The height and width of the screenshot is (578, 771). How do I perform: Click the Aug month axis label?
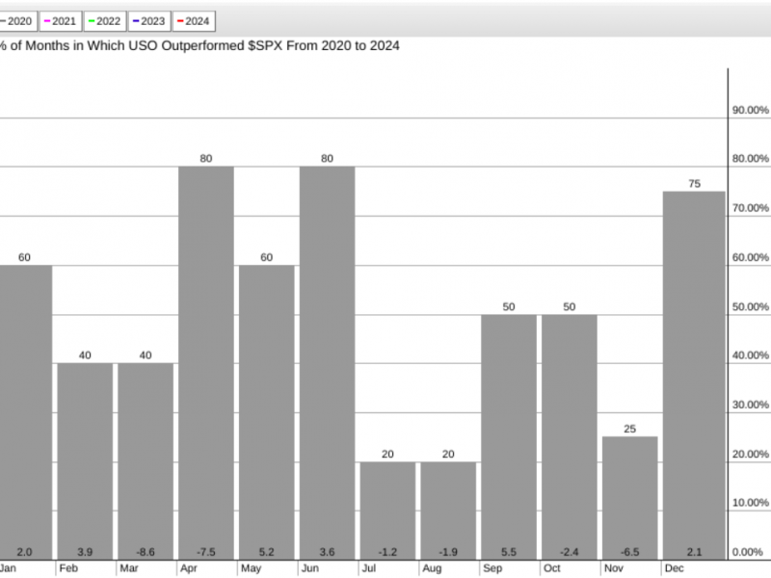coord(432,568)
